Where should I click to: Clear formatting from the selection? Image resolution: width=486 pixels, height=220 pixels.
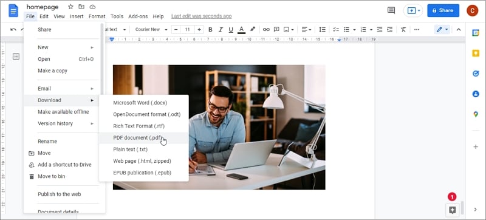[403, 30]
